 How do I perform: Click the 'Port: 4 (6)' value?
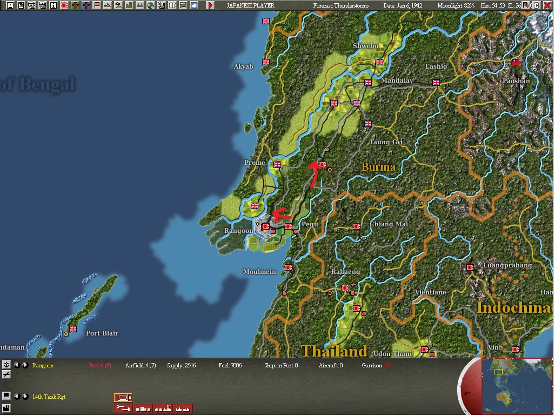pos(100,365)
